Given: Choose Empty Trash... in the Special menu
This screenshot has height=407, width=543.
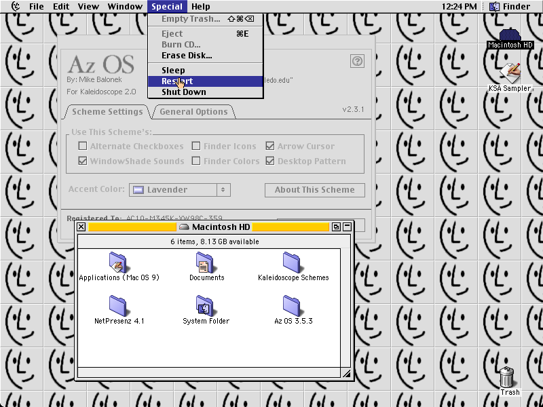Looking at the screenshot, I should [206, 19].
